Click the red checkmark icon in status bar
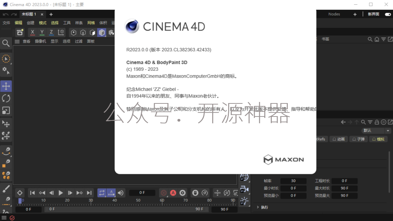Screen dimensions: 393x221 point(12,218)
